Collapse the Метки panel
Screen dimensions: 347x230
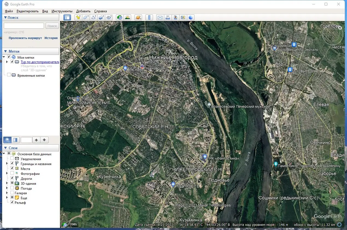[x=5, y=51]
